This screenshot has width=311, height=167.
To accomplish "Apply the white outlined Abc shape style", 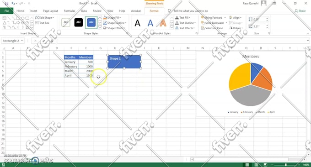I will point(66,22).
